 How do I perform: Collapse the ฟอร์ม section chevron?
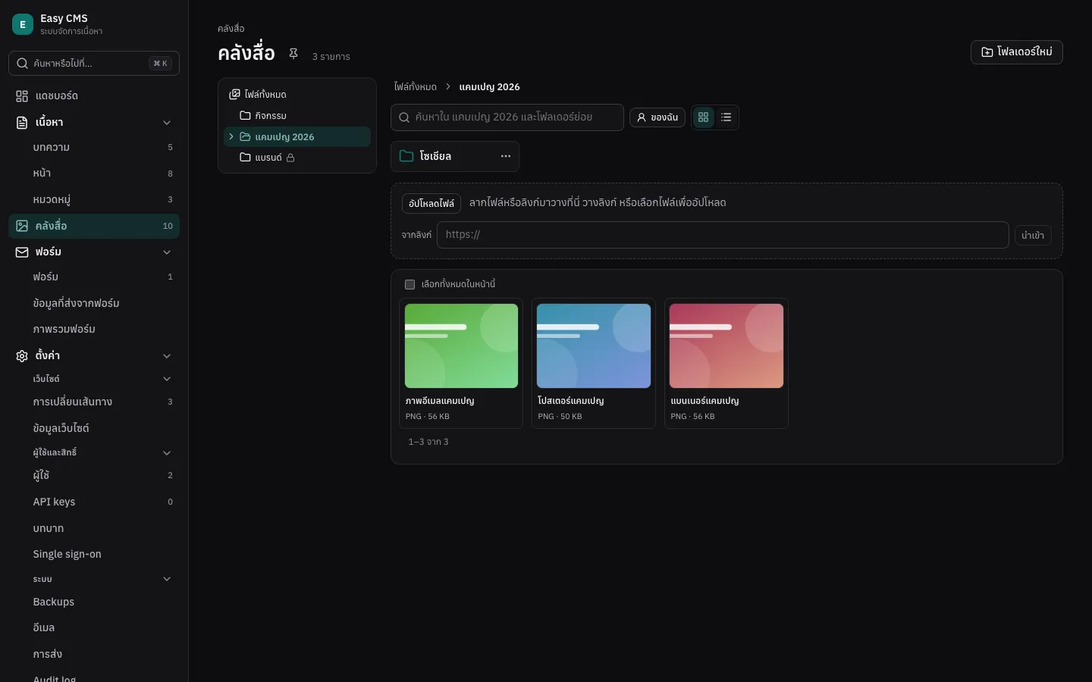(167, 252)
